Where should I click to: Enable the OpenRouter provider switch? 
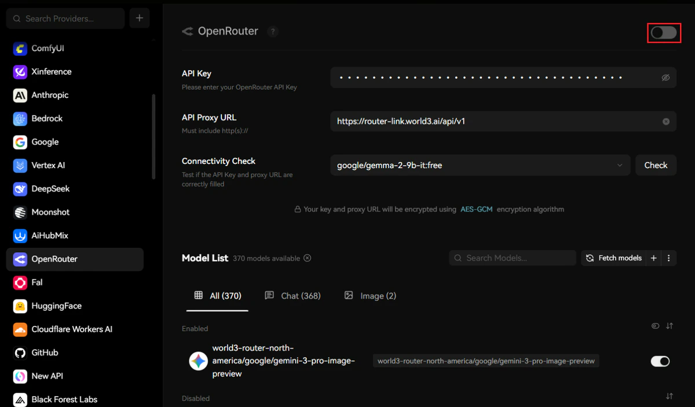pyautogui.click(x=664, y=32)
